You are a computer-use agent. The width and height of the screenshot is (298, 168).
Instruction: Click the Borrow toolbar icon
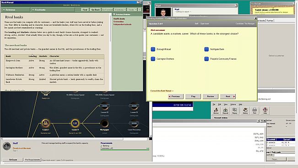216,111
